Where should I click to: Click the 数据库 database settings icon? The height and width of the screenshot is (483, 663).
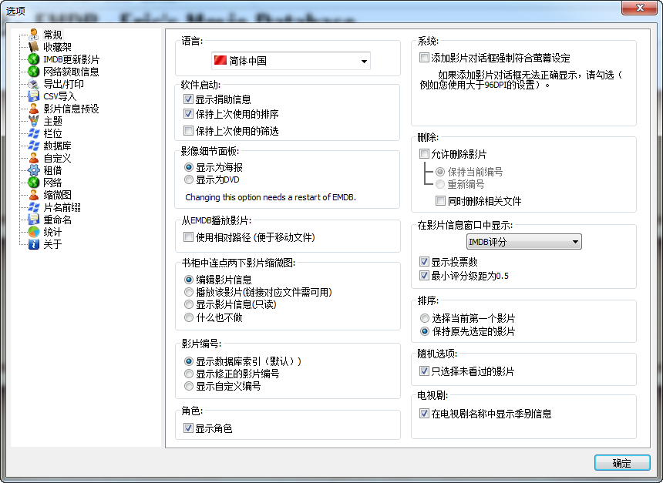point(32,144)
